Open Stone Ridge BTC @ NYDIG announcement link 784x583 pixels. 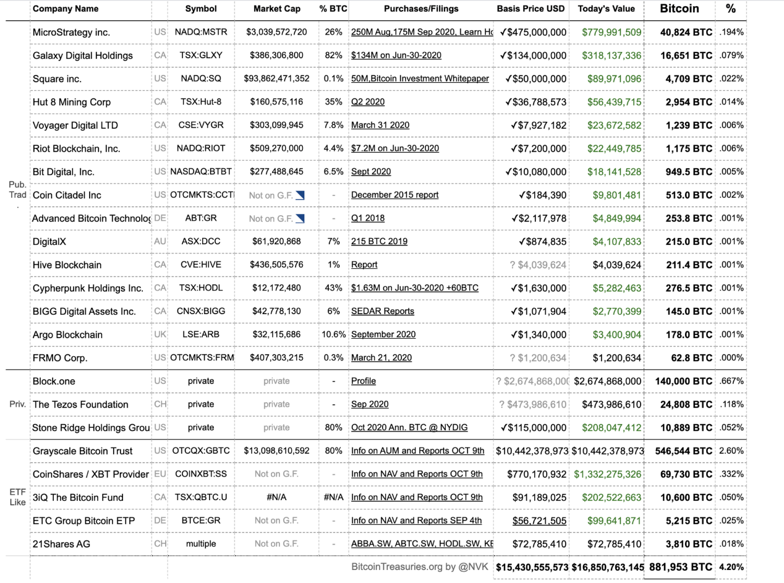point(409,428)
